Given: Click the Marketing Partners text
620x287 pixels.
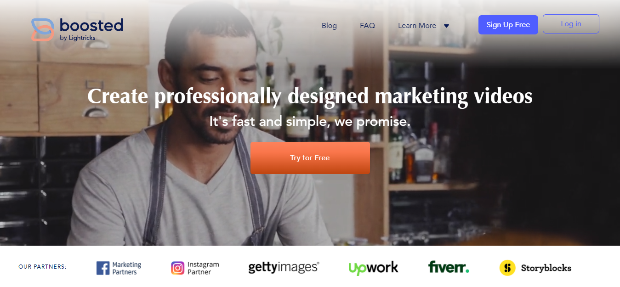Looking at the screenshot, I should coord(127,268).
